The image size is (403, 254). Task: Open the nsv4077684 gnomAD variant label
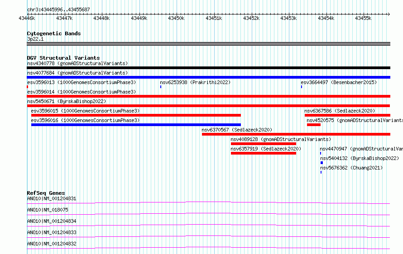point(77,73)
